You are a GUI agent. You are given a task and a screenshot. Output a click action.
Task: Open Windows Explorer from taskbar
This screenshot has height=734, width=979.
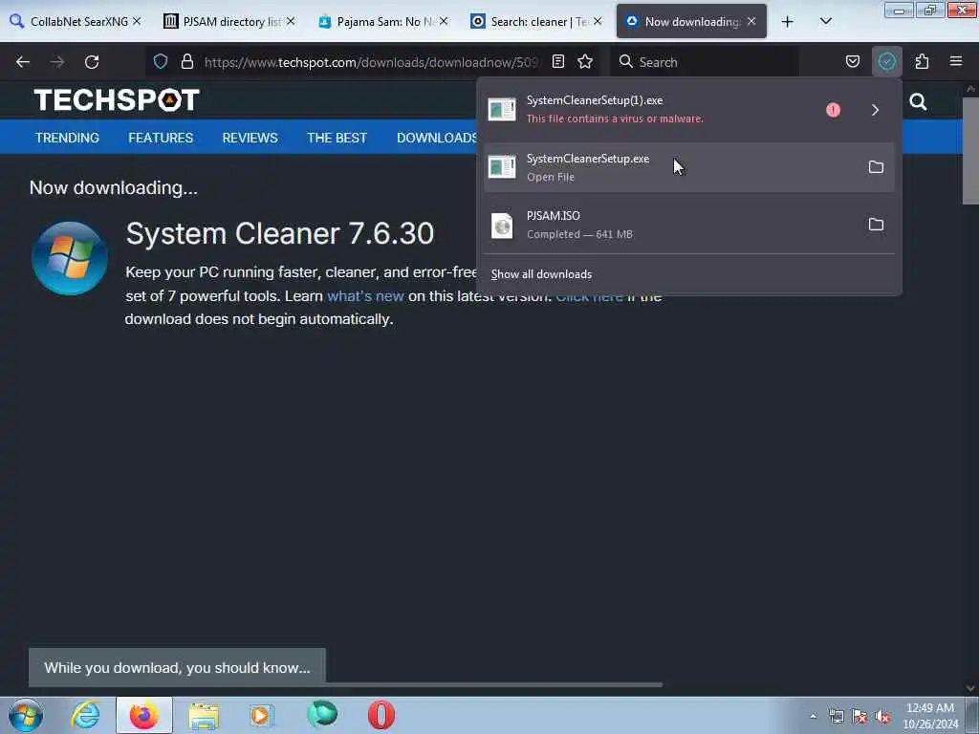point(204,715)
